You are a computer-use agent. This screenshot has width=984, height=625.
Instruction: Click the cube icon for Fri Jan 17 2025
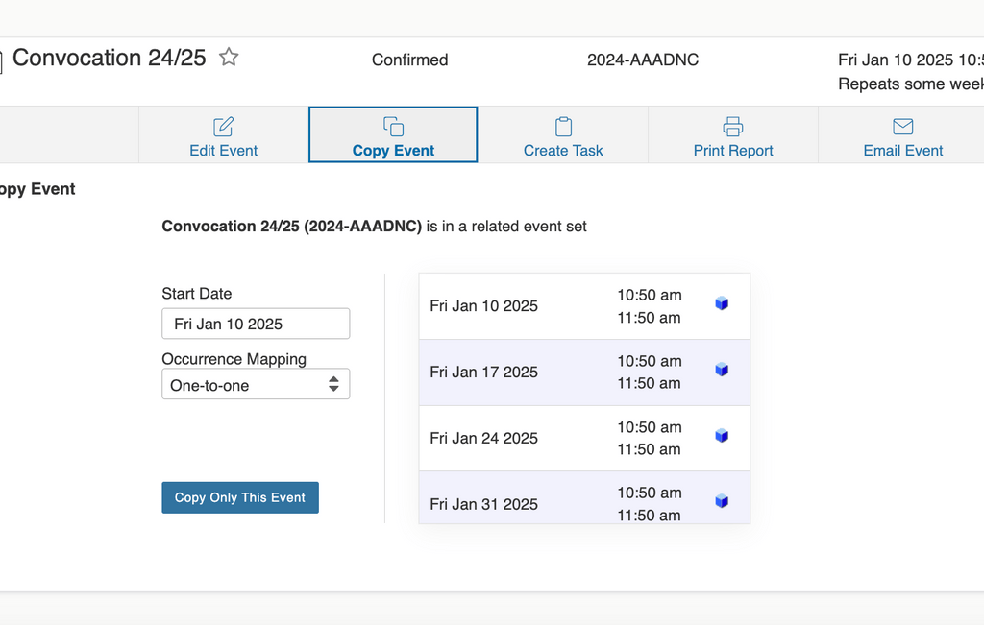(x=722, y=370)
